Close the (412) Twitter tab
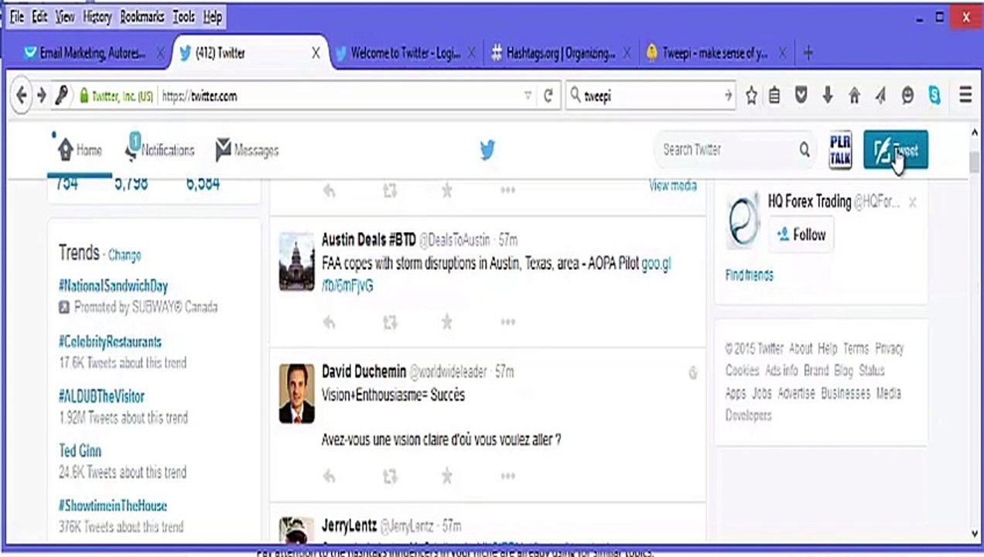Screen dimensions: 984x557 click(316, 53)
